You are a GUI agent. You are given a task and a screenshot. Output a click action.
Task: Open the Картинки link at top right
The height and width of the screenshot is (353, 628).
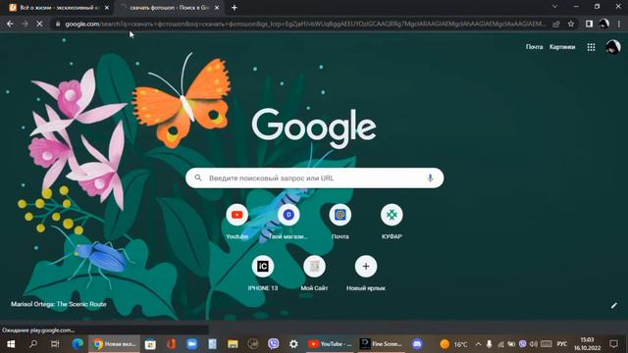click(562, 47)
